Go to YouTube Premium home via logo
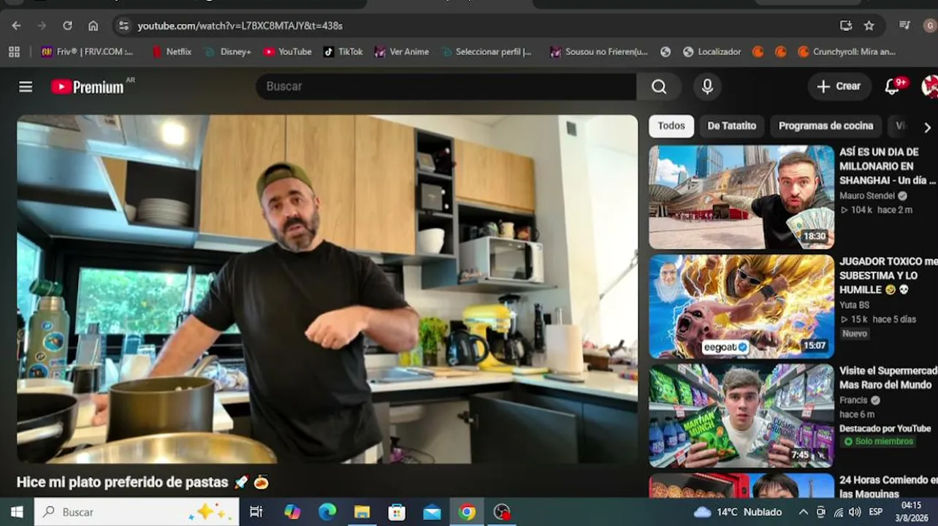 pos(88,87)
